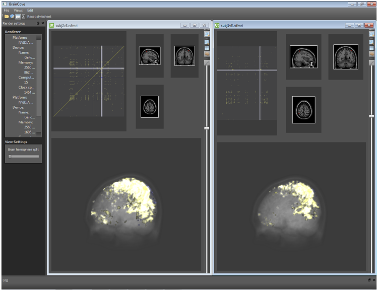
Task: Click the correlation matrix crosshair in subj1v3
Action: point(260,70)
